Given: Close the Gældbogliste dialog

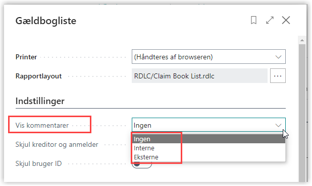Looking at the screenshot, I should [286, 20].
